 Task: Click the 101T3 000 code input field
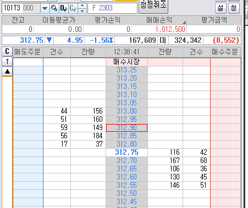[x=21, y=8]
